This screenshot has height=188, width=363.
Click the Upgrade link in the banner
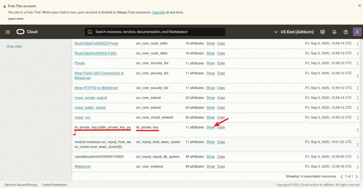coord(158,12)
